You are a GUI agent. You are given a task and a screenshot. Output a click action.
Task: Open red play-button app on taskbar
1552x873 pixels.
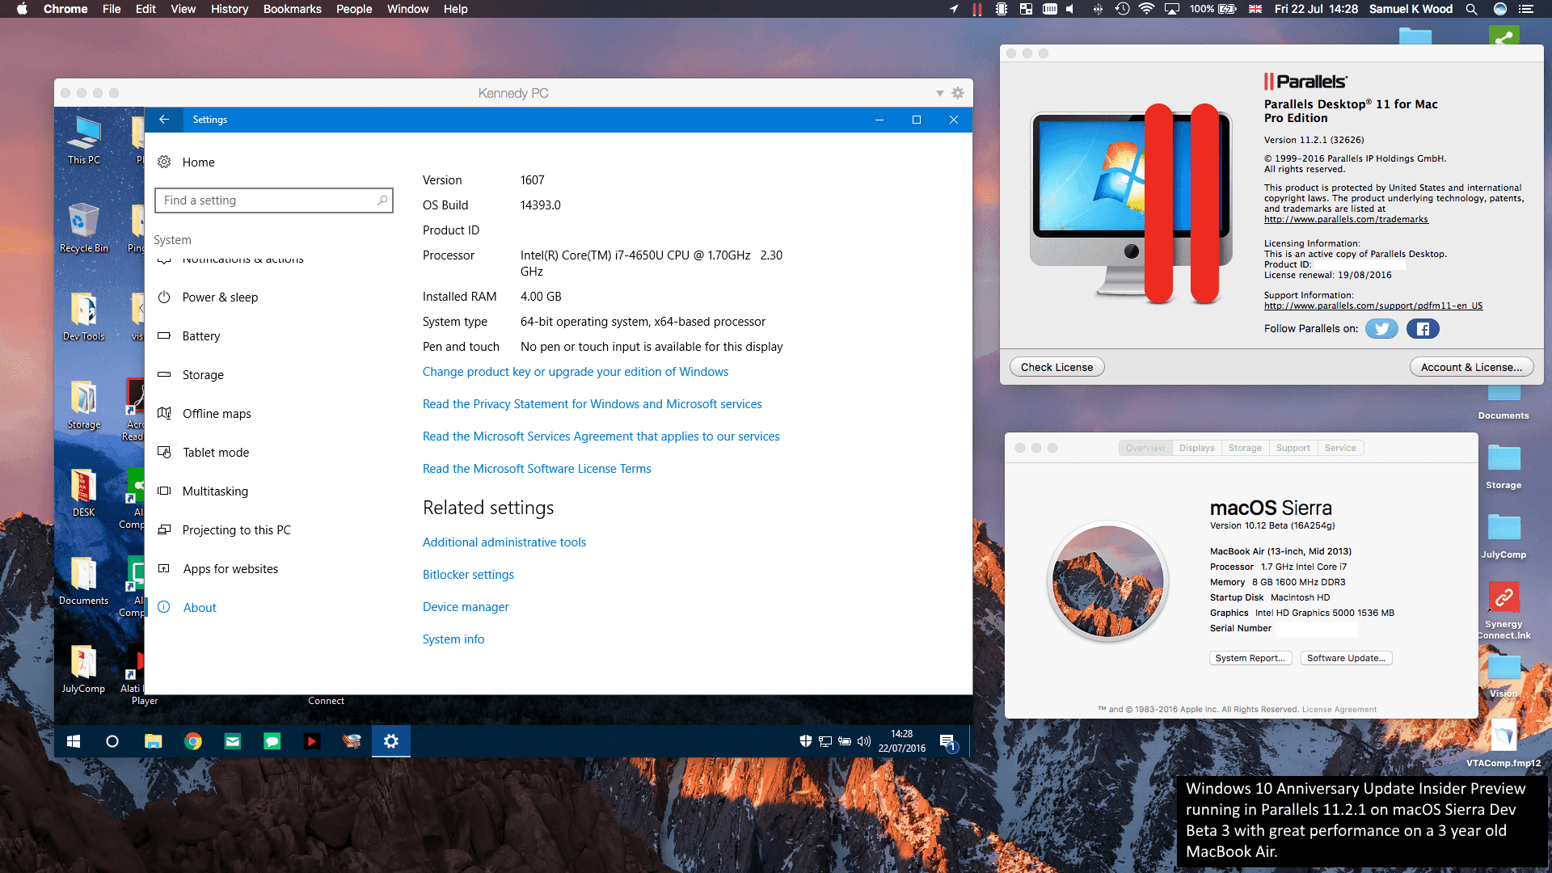click(x=312, y=741)
